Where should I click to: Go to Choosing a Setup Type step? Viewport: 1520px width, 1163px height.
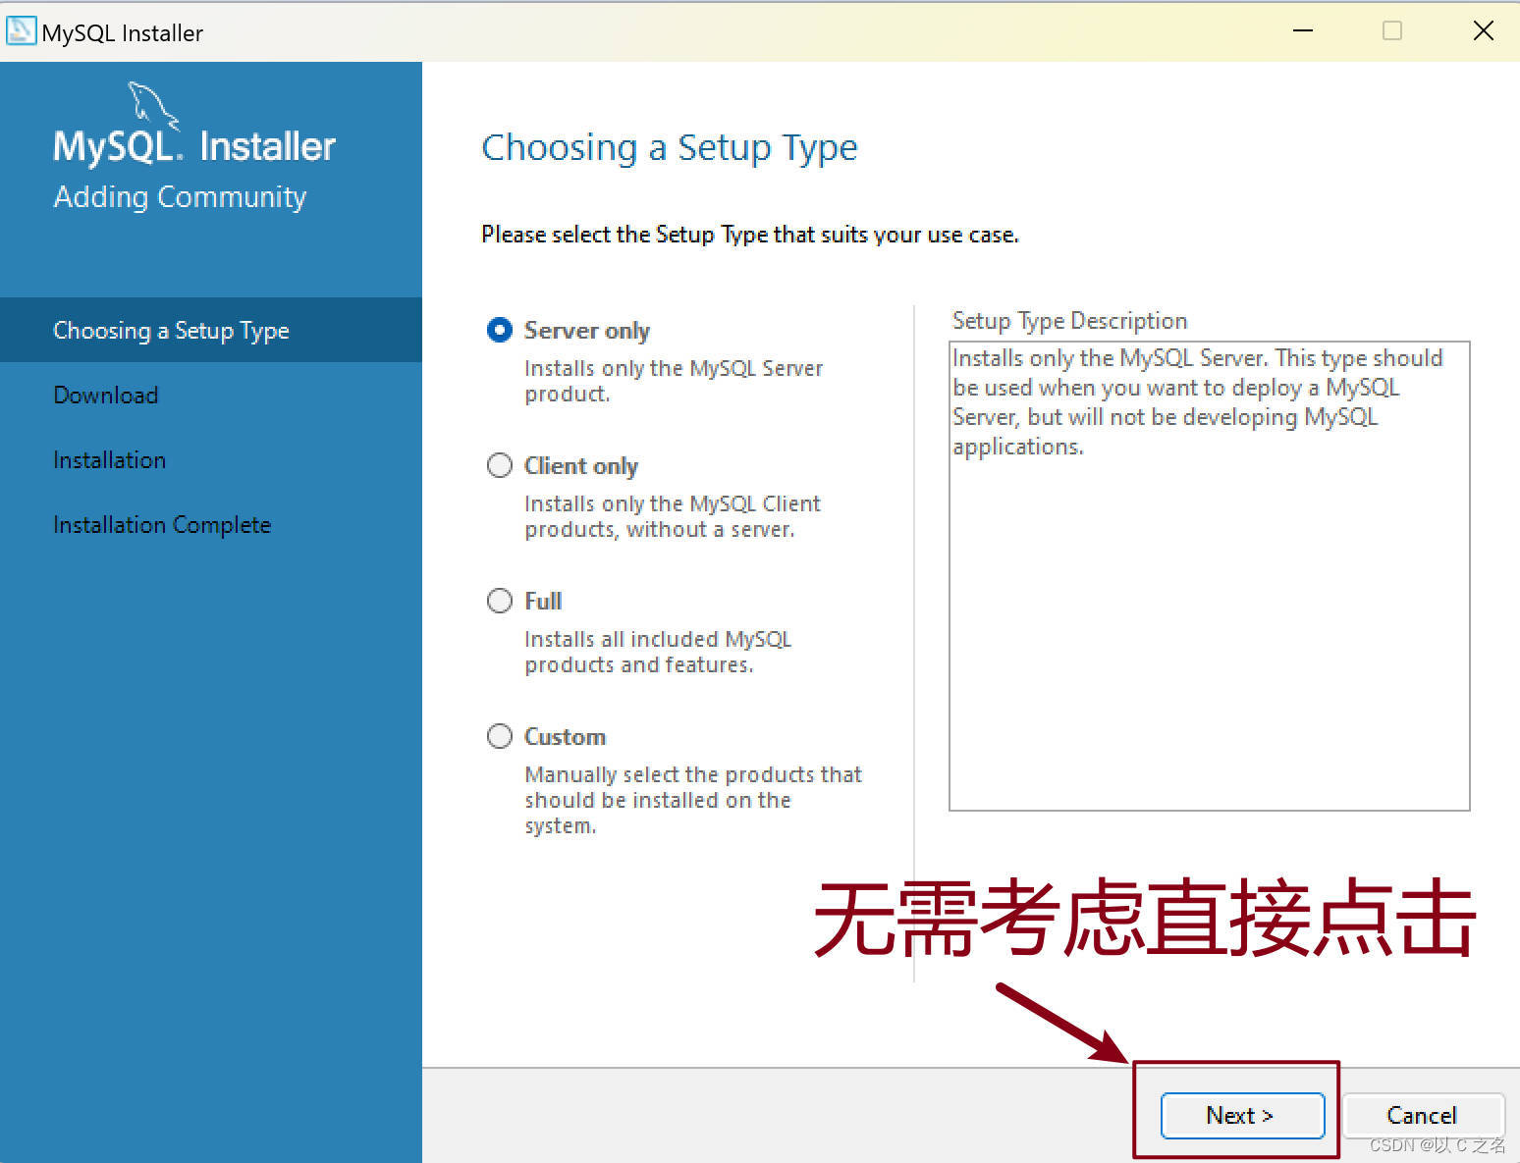pos(211,330)
